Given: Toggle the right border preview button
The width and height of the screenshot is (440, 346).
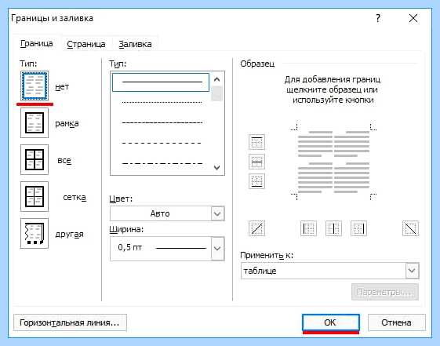Looking at the screenshot, I should pos(358,228).
